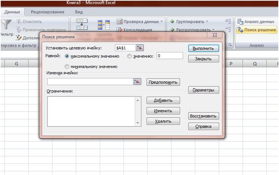Viewport: 279px width, 175px height.
Task: Switch to the Вид ribbon tab
Action: tap(79, 12)
